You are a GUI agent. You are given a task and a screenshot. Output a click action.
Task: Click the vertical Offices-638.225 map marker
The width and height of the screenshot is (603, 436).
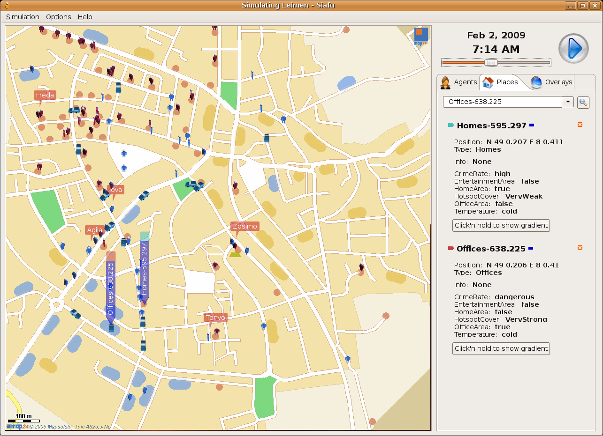tap(111, 287)
